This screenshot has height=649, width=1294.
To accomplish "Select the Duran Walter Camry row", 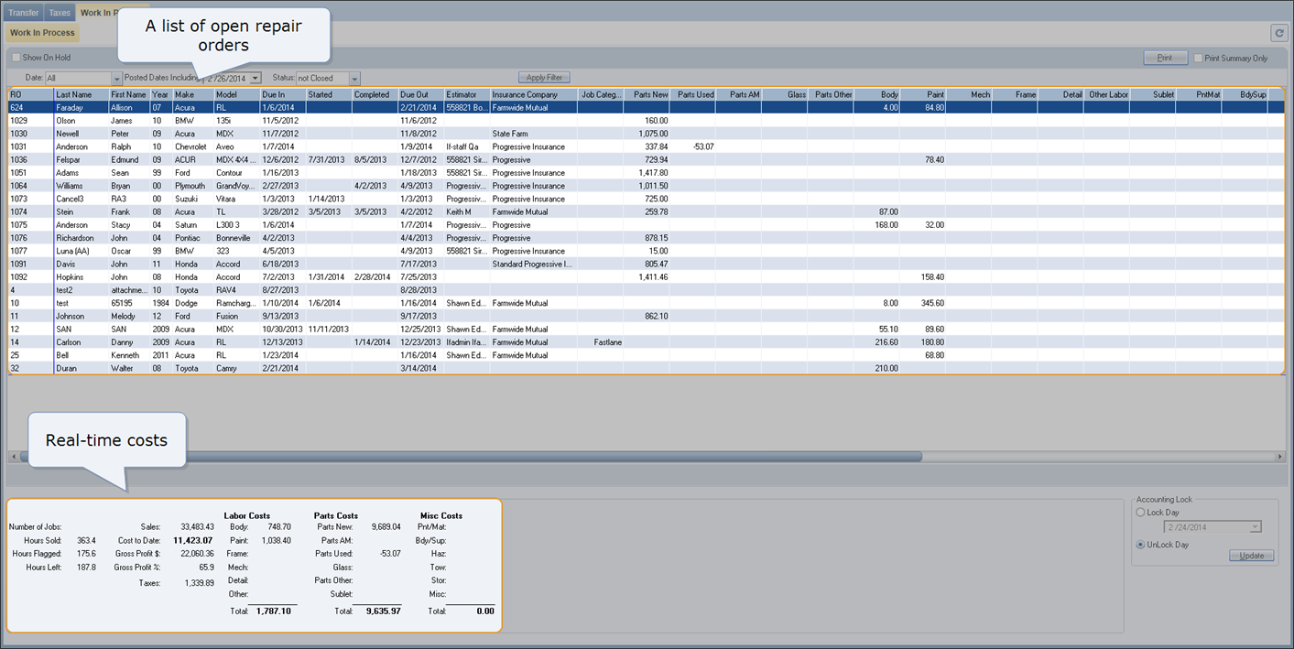I will pos(646,368).
